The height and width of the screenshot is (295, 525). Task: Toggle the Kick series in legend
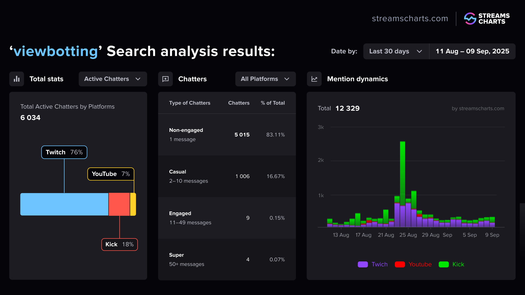458,264
